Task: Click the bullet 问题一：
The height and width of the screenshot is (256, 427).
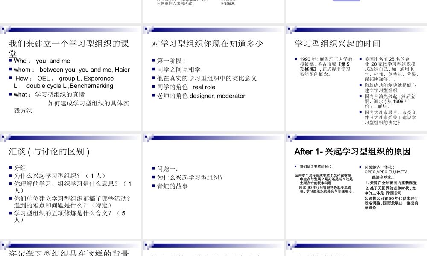Action: [x=167, y=169]
